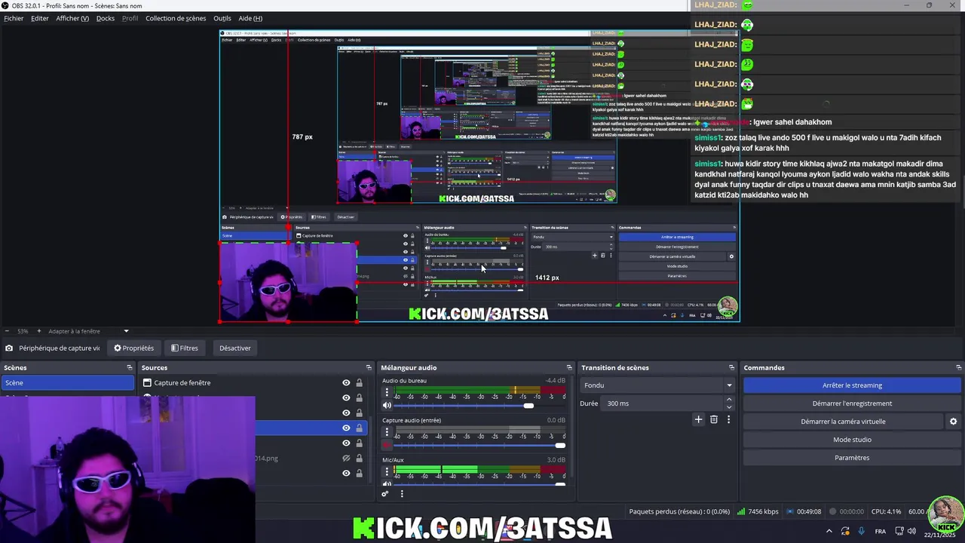Click the sync update tray icon
Screen dimensions: 965x543
point(845,531)
